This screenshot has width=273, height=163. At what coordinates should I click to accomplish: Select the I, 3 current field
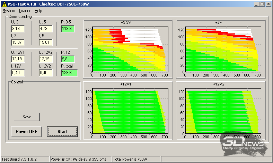click(x=18, y=42)
